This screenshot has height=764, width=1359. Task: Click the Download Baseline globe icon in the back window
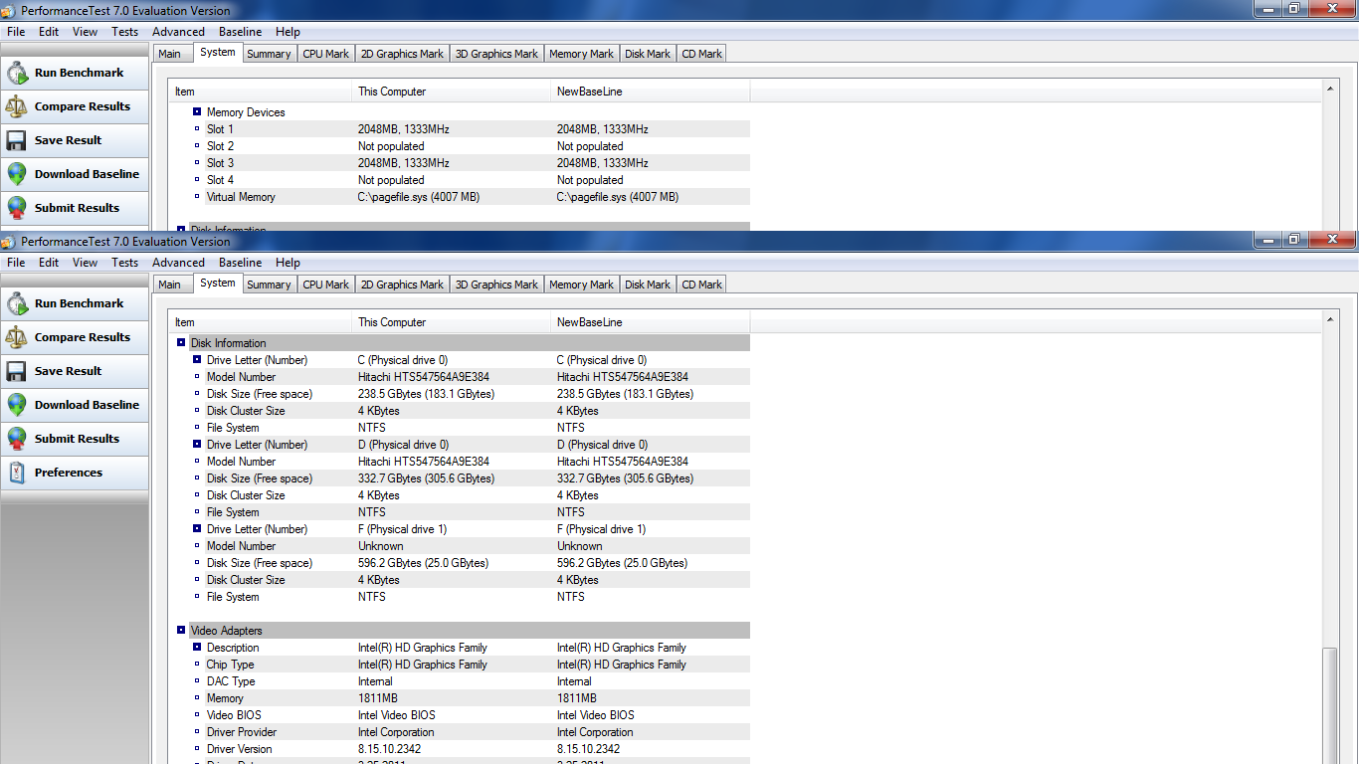click(17, 174)
